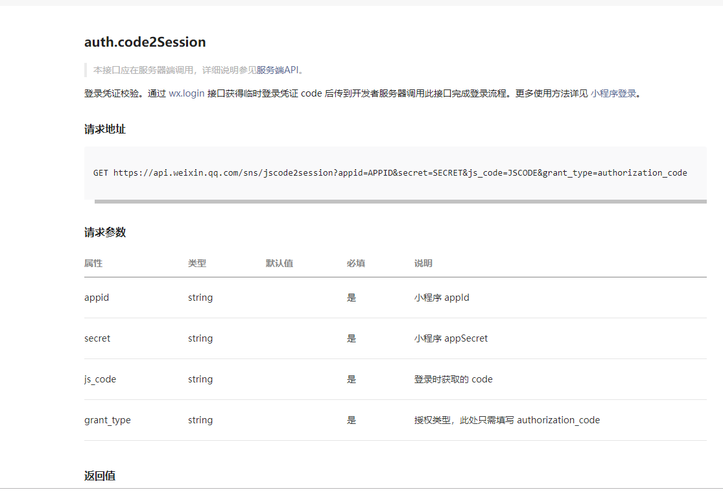Click the 类型 column header

point(197,263)
